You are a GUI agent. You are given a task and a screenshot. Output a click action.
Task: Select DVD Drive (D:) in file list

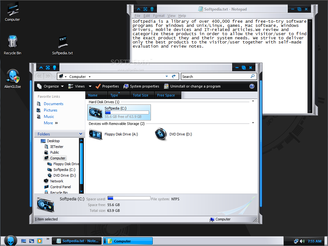pyautogui.click(x=173, y=134)
